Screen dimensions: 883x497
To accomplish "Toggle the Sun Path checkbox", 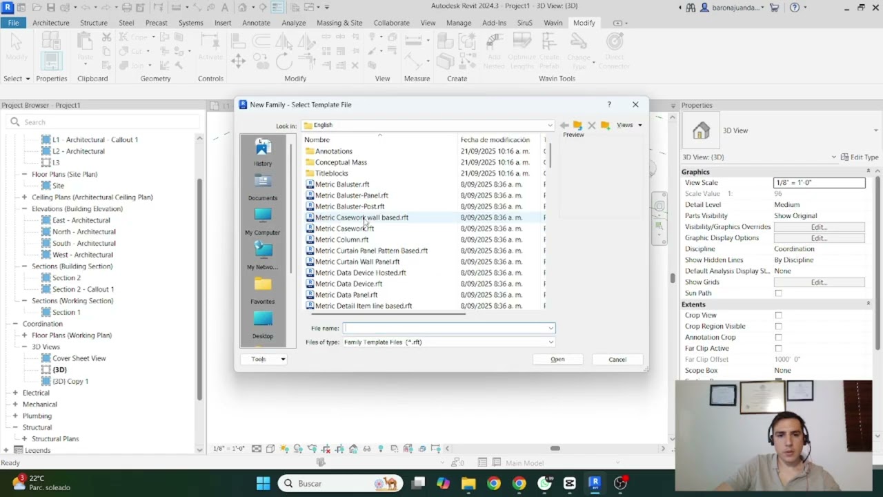I will click(778, 293).
